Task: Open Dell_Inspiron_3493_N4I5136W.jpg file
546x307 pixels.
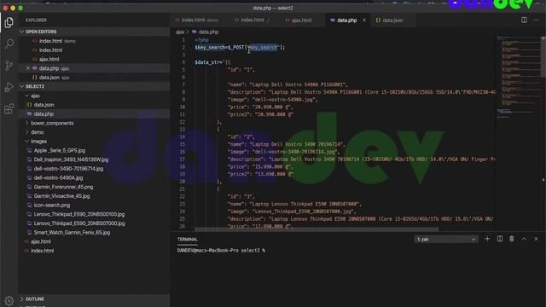Action: pyautogui.click(x=94, y=159)
